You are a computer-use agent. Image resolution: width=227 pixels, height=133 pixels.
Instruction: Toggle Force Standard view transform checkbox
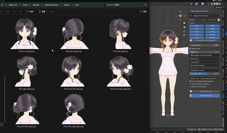coord(190,81)
